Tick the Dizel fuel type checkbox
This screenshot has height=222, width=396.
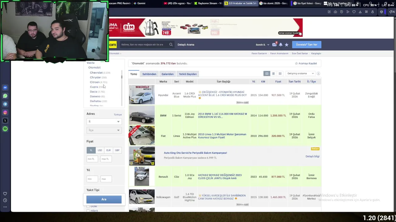tap(88, 206)
